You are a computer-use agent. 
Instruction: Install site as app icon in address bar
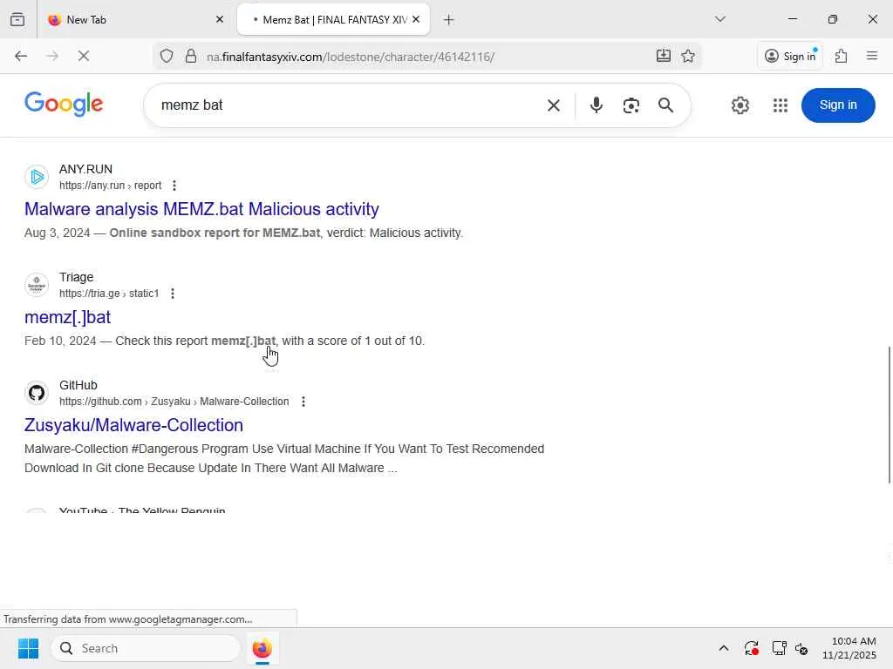664,56
